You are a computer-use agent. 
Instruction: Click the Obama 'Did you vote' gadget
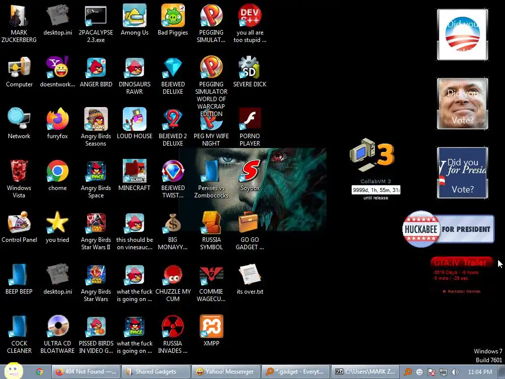pos(463,35)
